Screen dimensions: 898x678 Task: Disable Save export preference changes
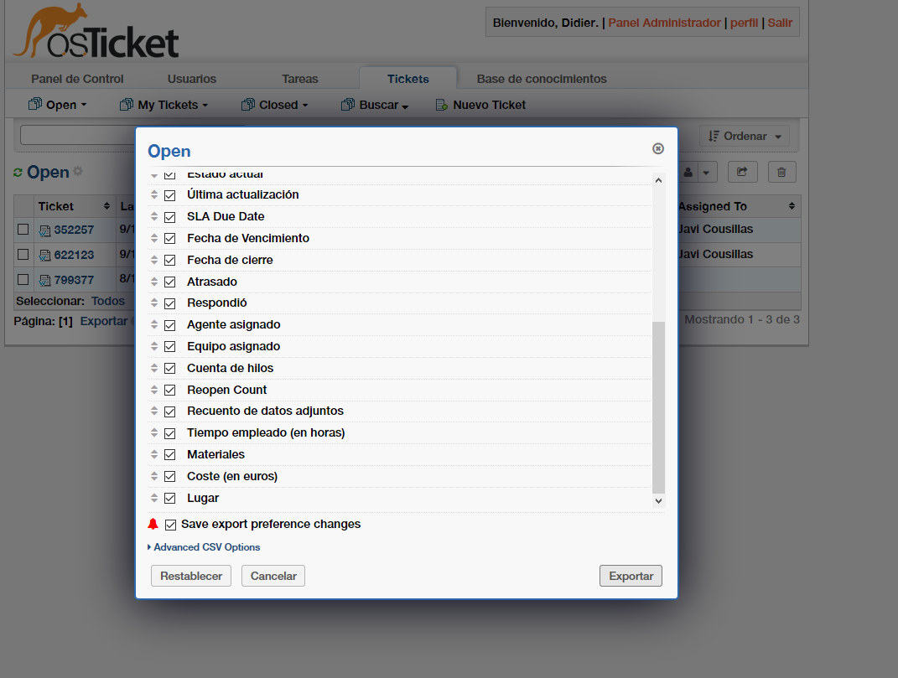point(171,524)
